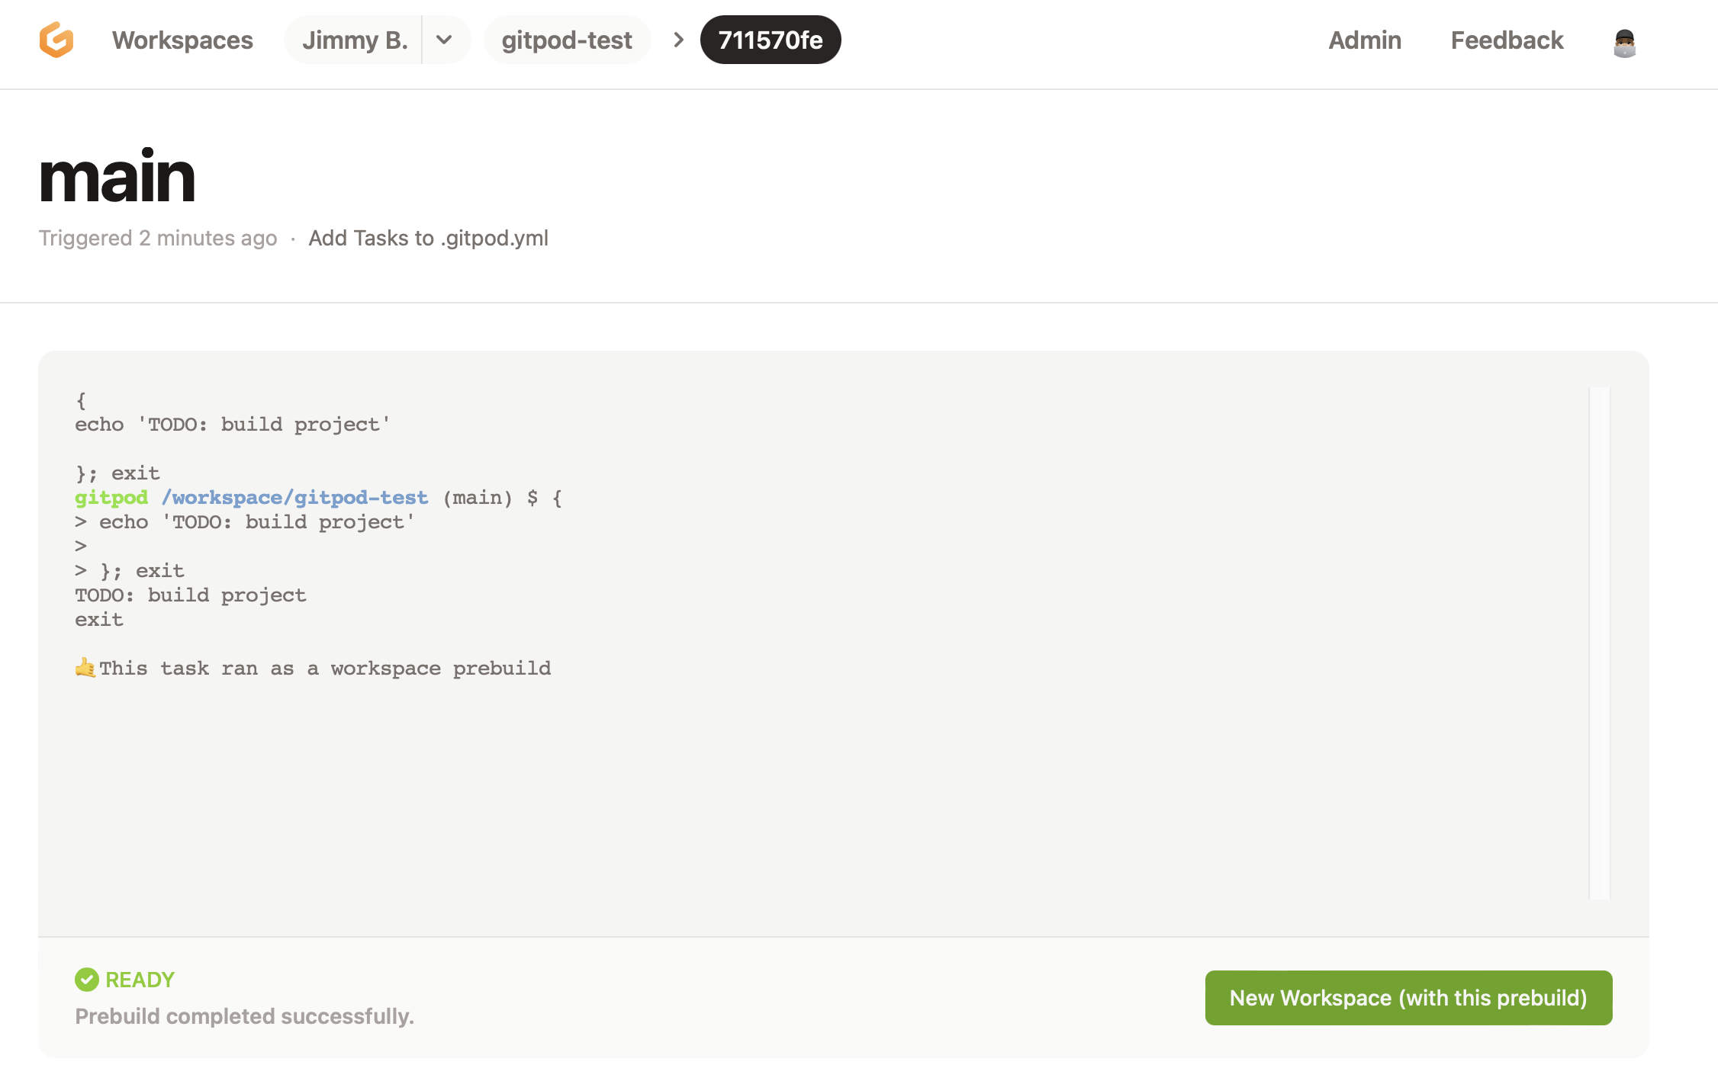The width and height of the screenshot is (1718, 1081).
Task: Click the thumbs-up emoji in the log
Action: pos(85,668)
